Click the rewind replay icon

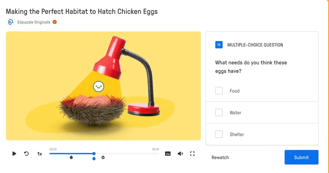[26, 154]
